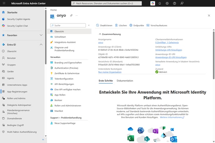Open the Weitere Informationen link
This screenshot has width=215, height=143.
click(x=172, y=117)
